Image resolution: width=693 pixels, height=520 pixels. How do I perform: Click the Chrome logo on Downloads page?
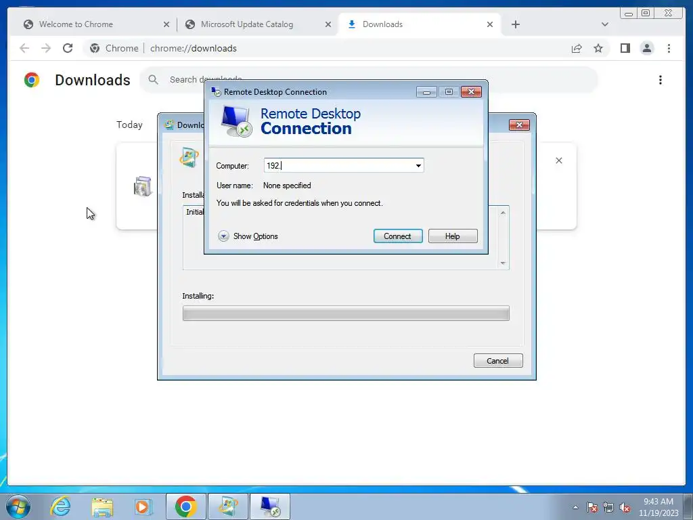coord(32,80)
